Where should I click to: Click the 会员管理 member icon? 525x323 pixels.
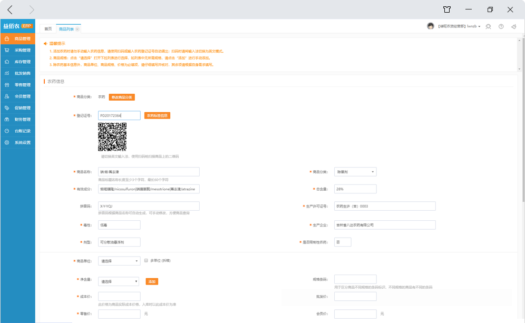tap(7, 96)
